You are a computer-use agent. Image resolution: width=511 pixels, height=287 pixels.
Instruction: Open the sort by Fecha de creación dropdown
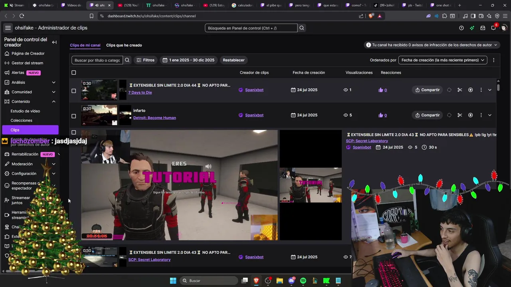pos(443,60)
